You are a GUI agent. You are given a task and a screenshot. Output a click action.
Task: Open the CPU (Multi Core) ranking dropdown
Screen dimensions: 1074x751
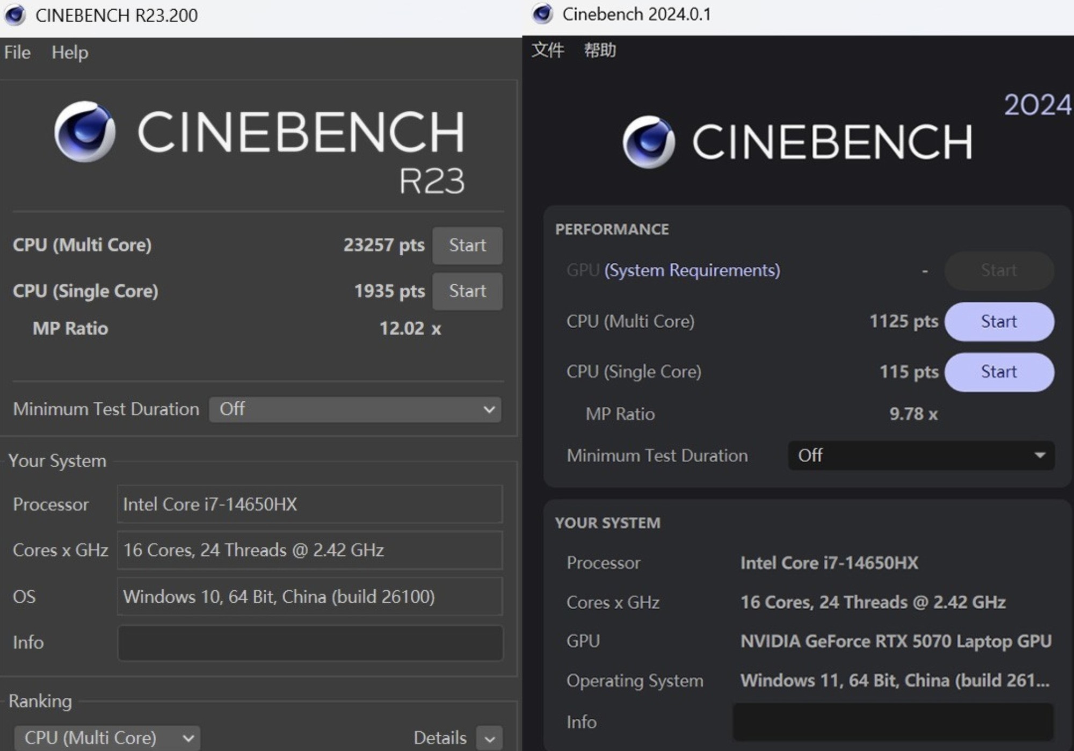pyautogui.click(x=107, y=738)
